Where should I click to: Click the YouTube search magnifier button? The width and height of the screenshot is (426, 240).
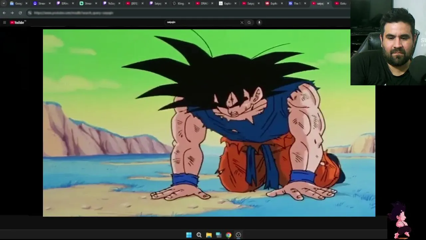point(249,22)
